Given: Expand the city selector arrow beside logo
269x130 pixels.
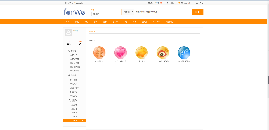Looking at the screenshot, I should [99, 10].
